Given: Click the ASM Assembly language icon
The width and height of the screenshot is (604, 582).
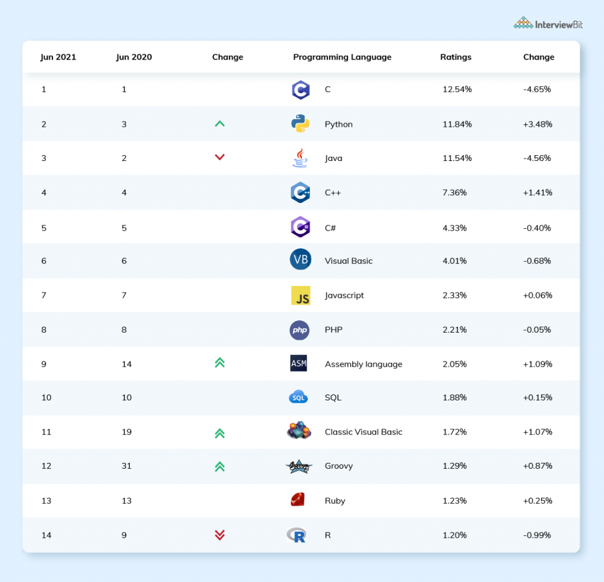Looking at the screenshot, I should point(298,364).
